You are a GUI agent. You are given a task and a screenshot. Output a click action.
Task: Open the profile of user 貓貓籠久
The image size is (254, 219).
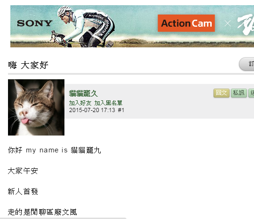83,93
